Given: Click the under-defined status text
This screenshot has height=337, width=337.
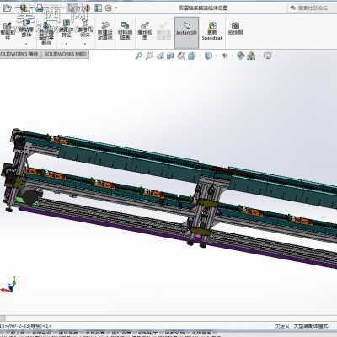Looking at the screenshot, I should pos(281,326).
